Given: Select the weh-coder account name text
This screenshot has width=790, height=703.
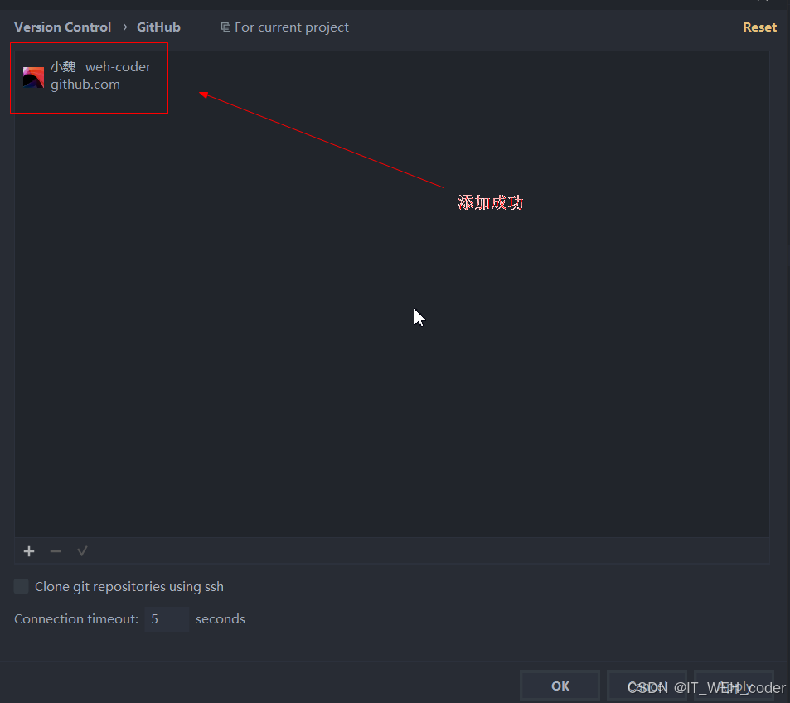Looking at the screenshot, I should point(118,67).
